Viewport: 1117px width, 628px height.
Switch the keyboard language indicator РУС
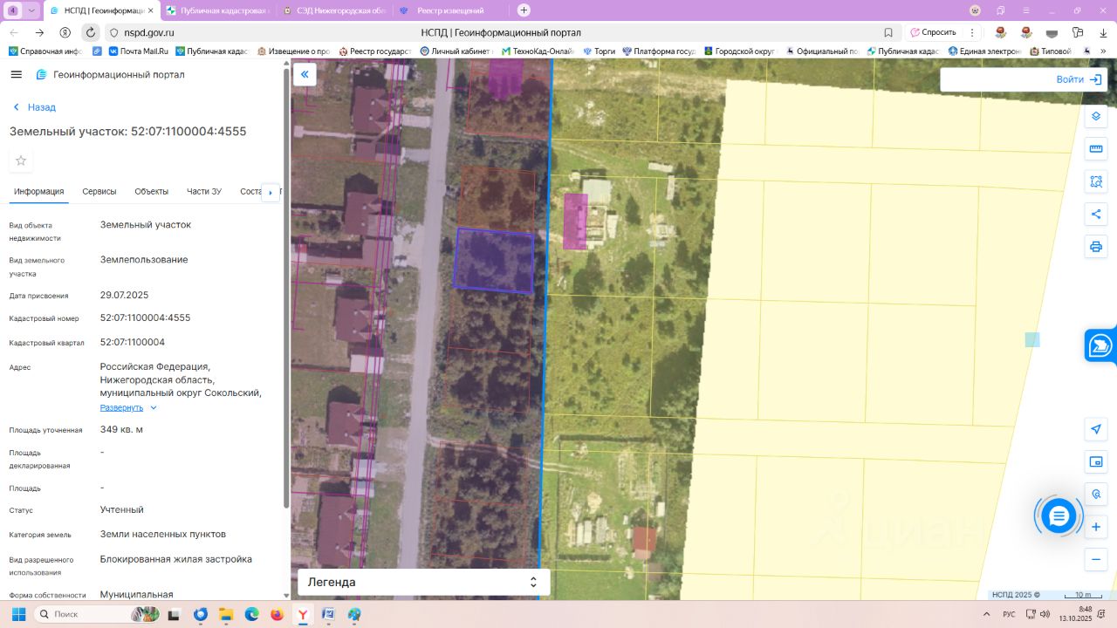(1009, 614)
